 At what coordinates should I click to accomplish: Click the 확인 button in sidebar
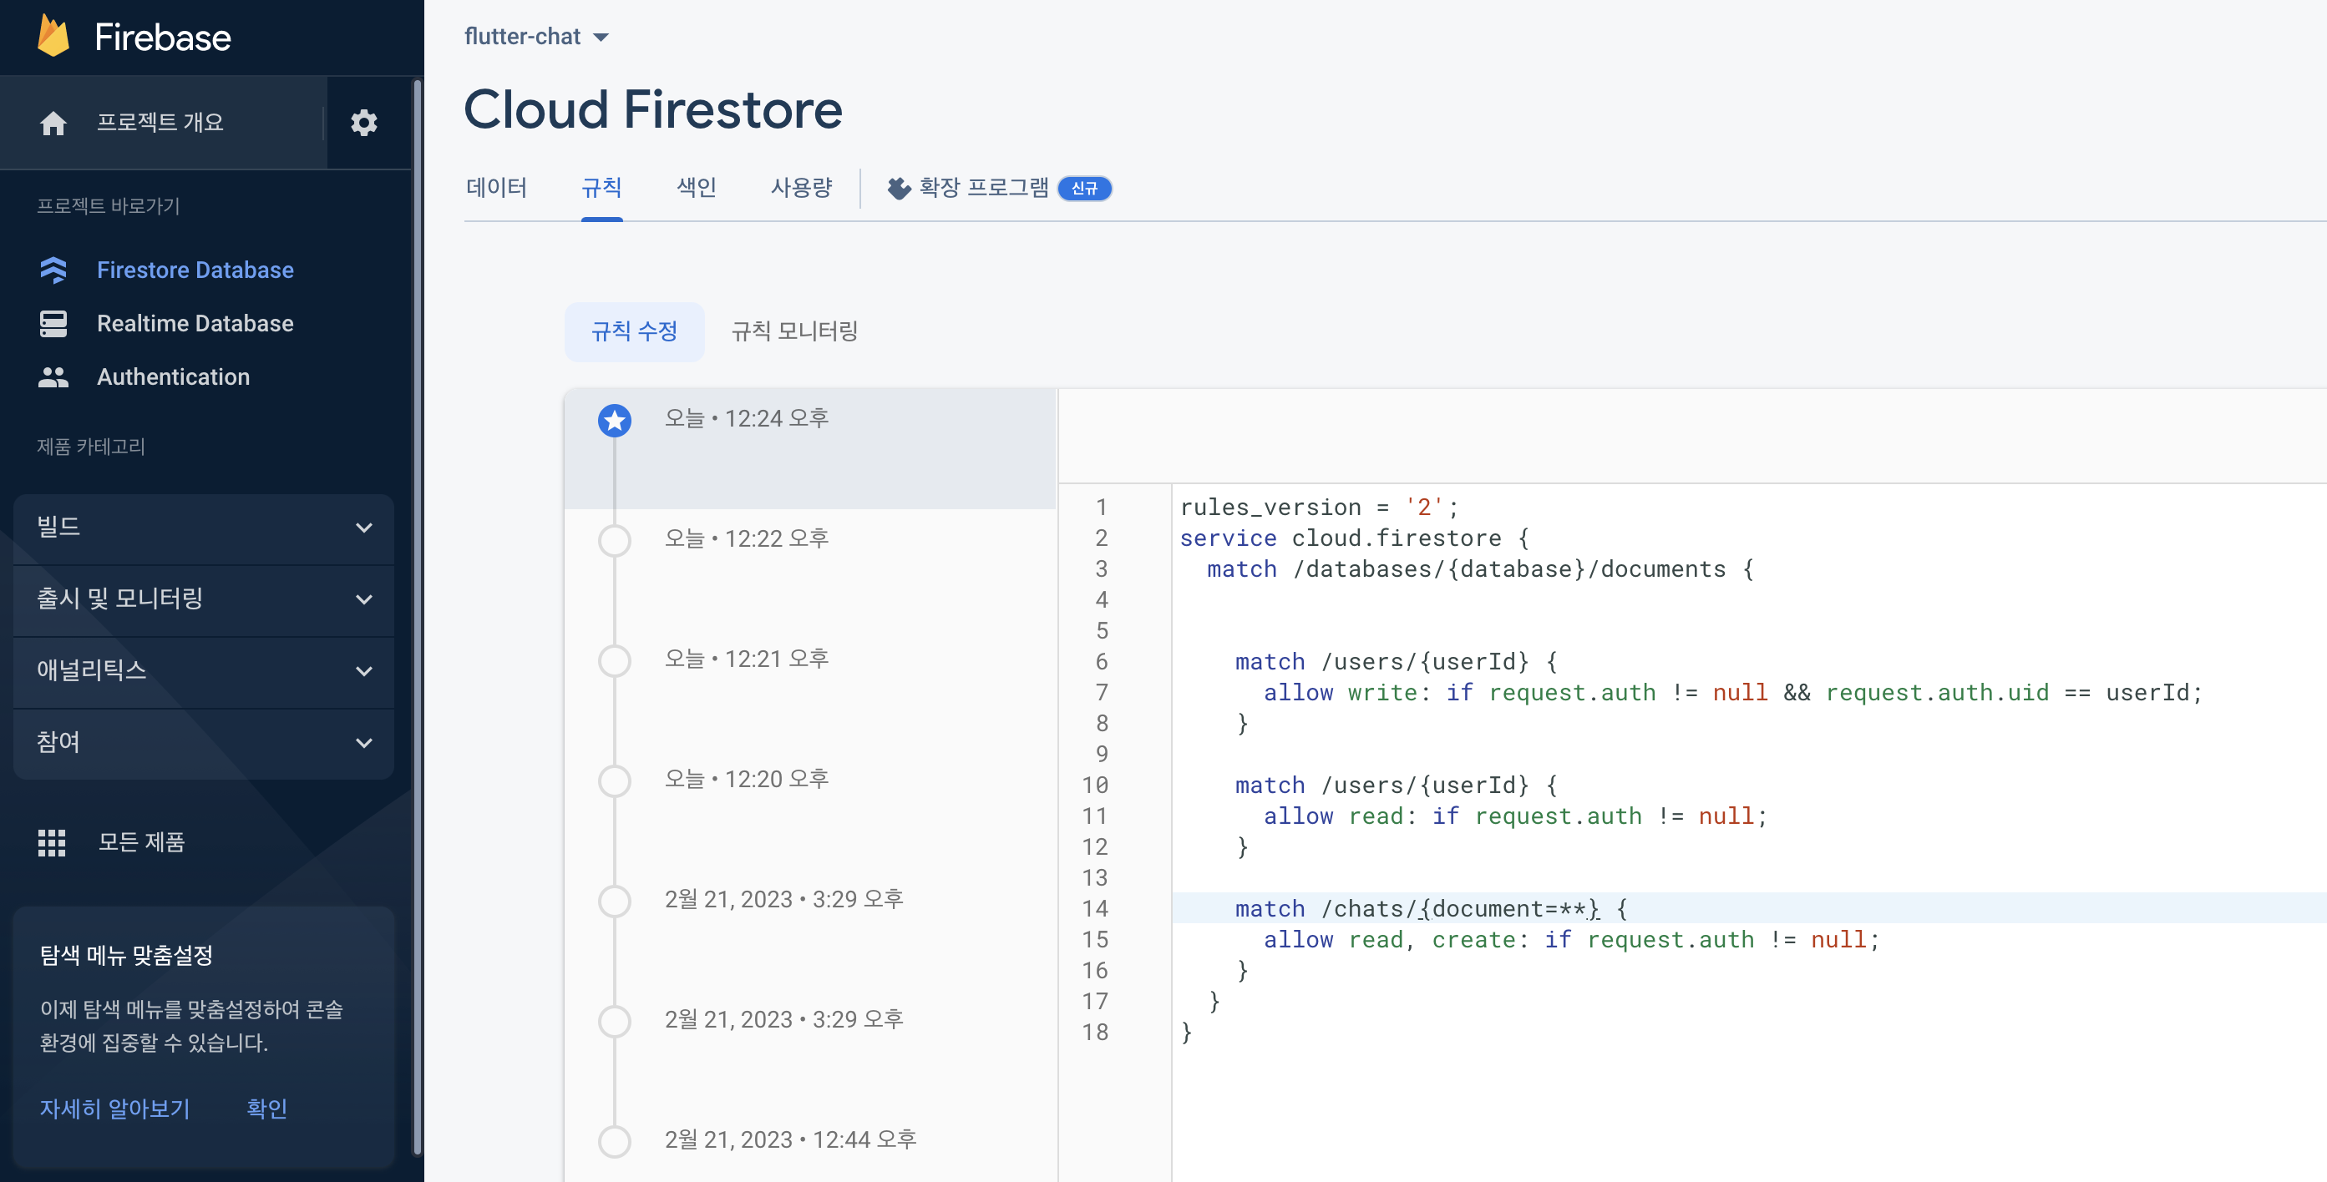tap(266, 1108)
